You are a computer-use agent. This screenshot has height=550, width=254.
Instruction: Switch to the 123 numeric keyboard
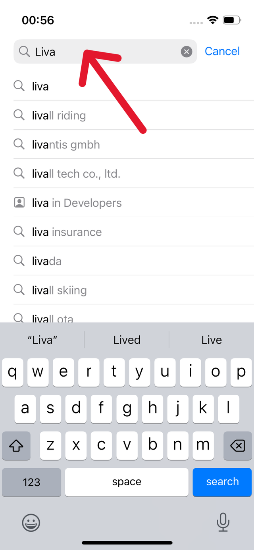pyautogui.click(x=31, y=482)
